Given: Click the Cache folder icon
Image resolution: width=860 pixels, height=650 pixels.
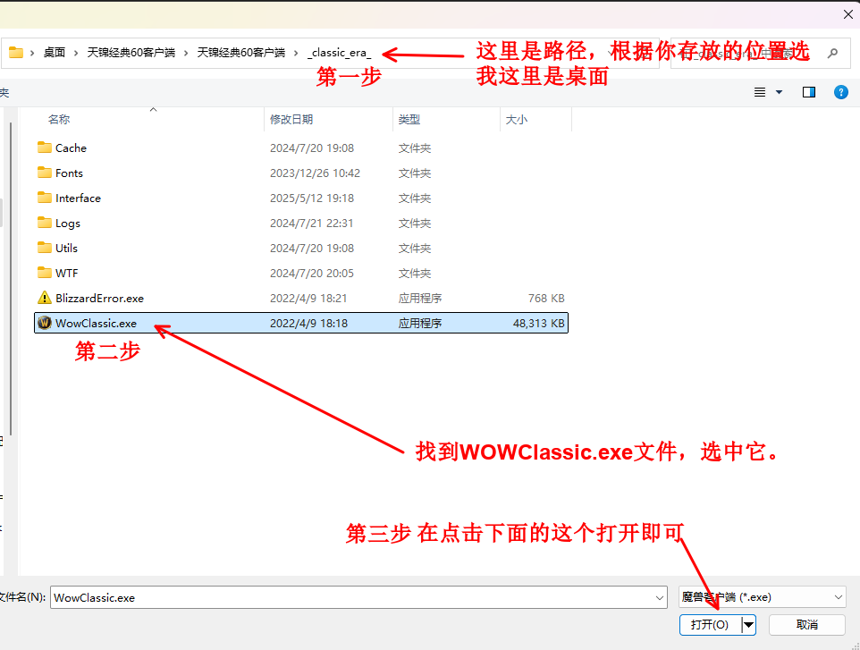Looking at the screenshot, I should pyautogui.click(x=45, y=148).
